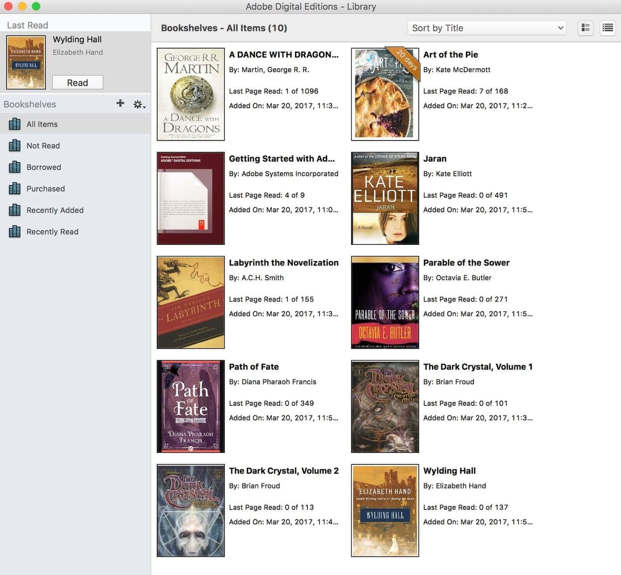
Task: Click 'By: Kate McDermott' author text
Action: coord(457,70)
